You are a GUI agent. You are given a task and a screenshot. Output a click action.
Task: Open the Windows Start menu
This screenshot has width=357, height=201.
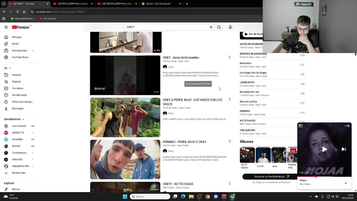click(125, 197)
